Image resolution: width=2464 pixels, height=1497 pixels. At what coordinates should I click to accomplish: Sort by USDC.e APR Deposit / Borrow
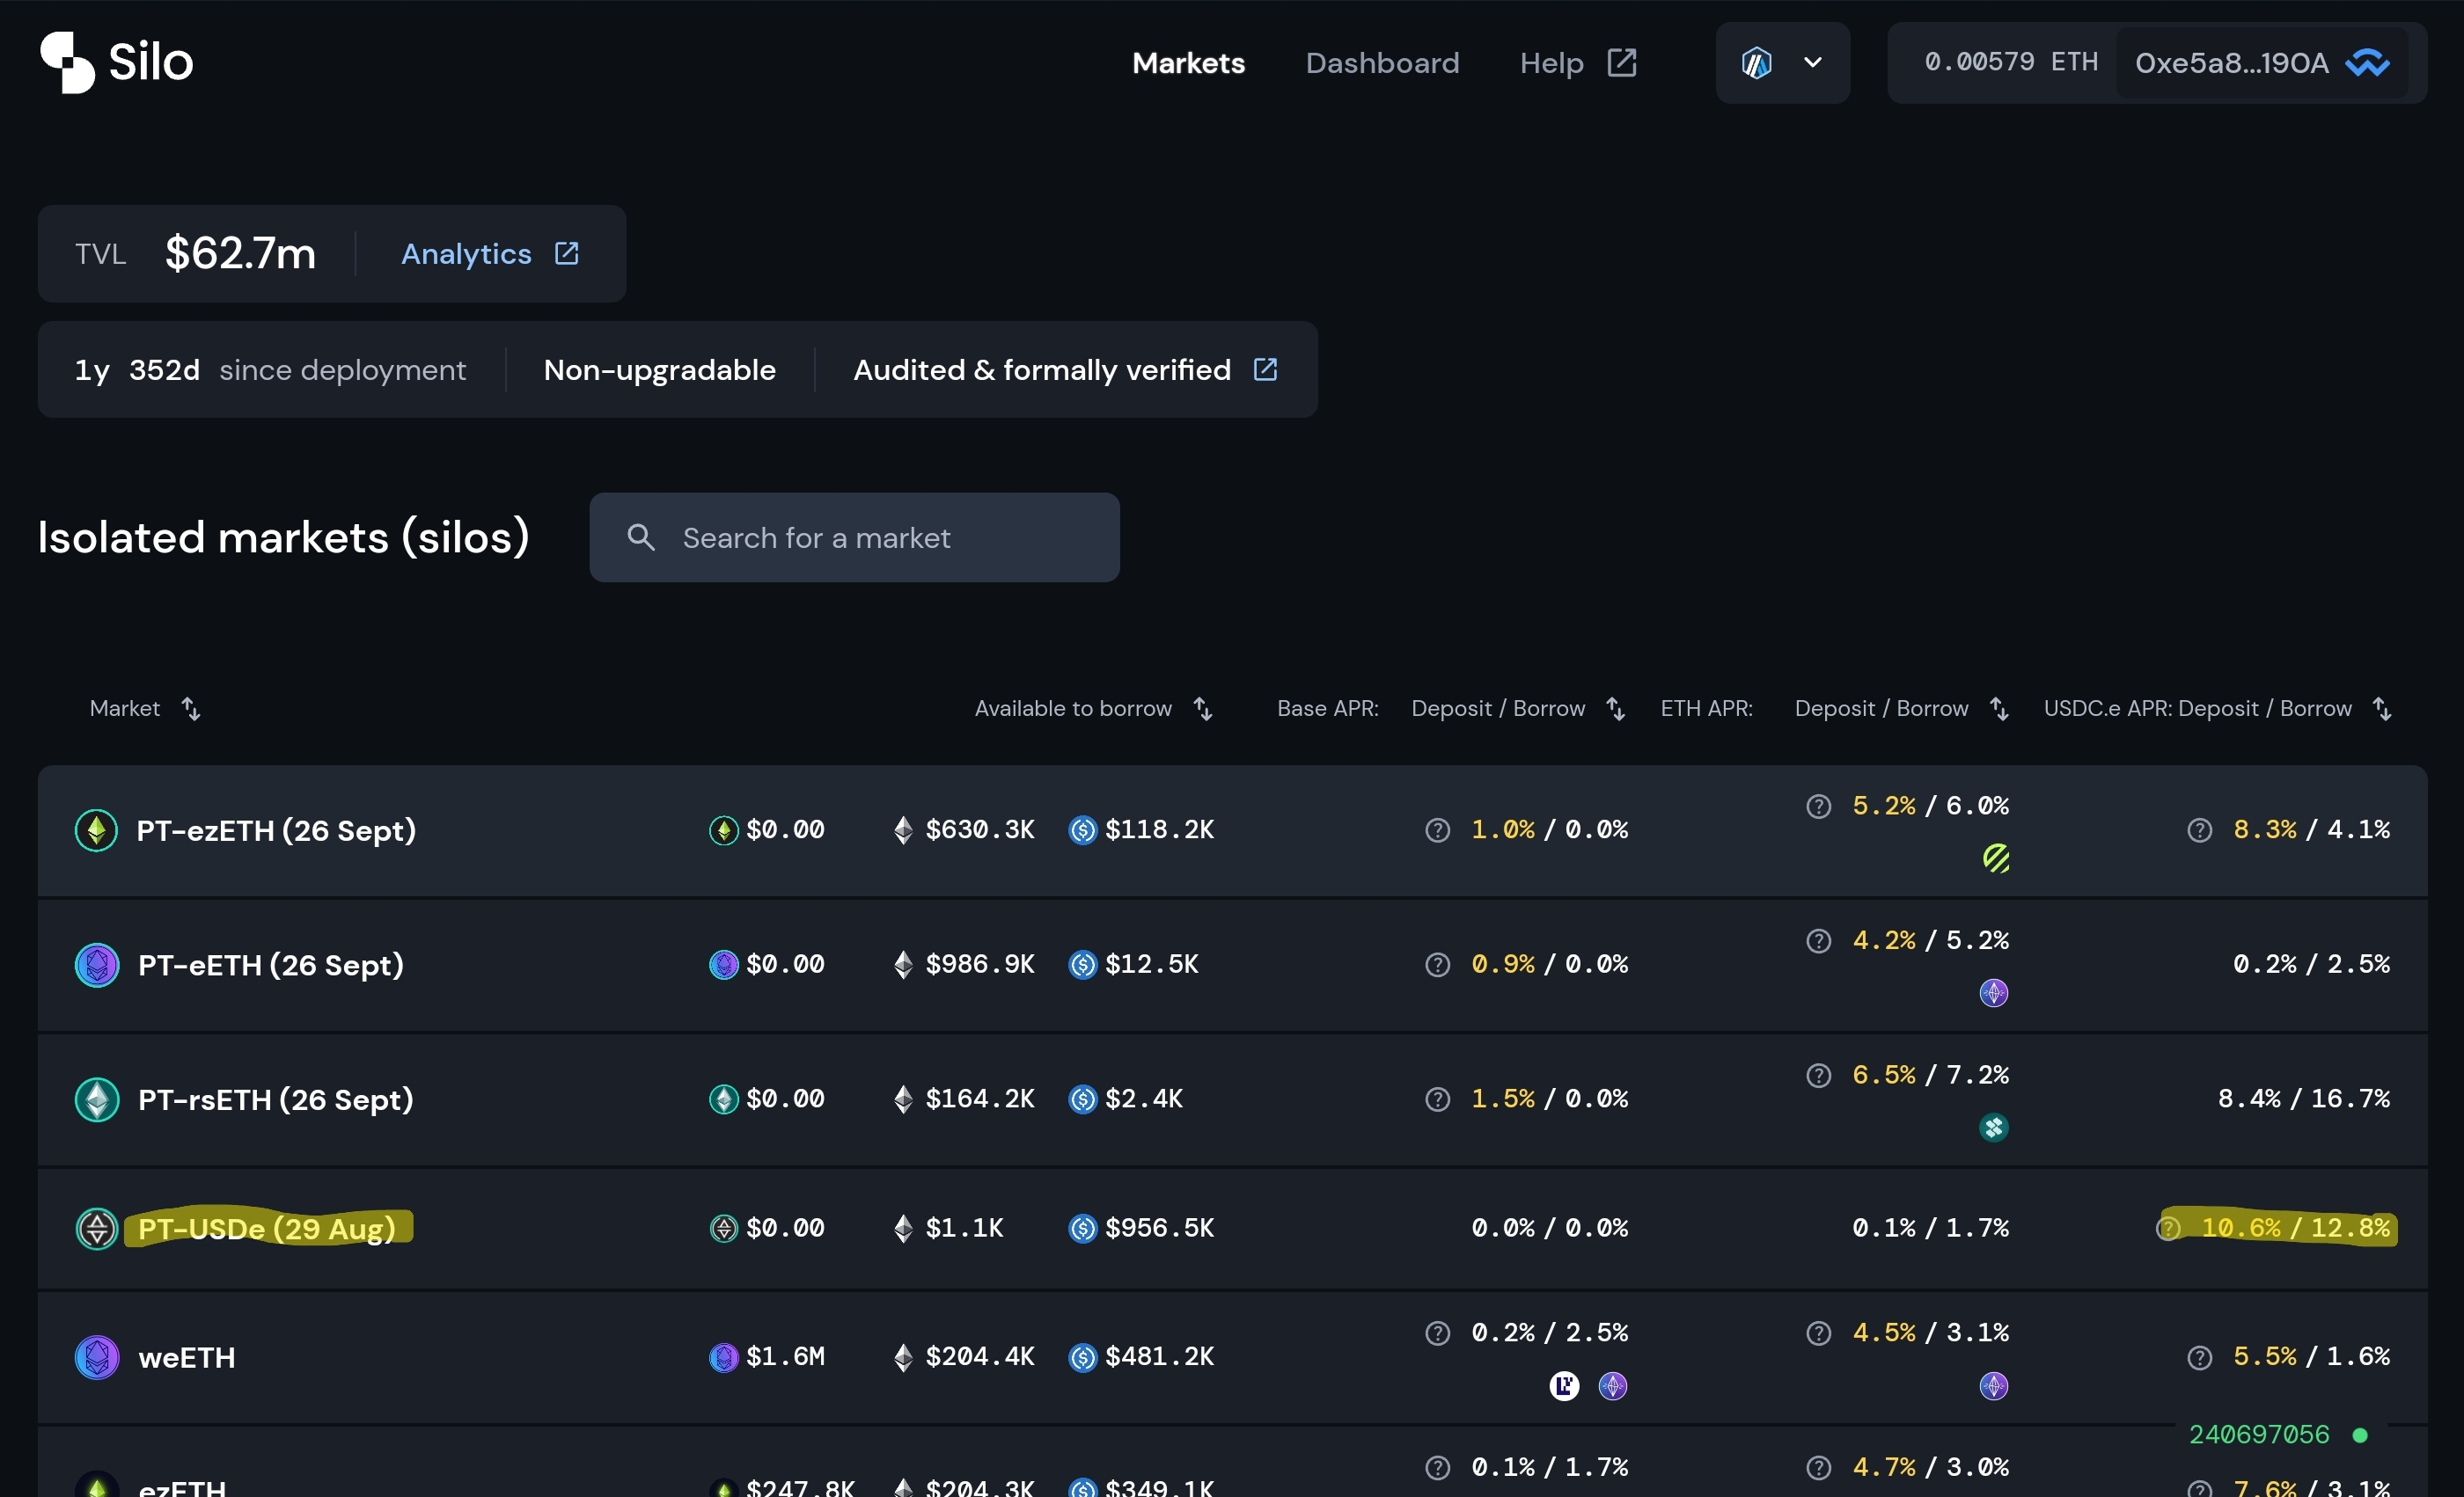2382,709
